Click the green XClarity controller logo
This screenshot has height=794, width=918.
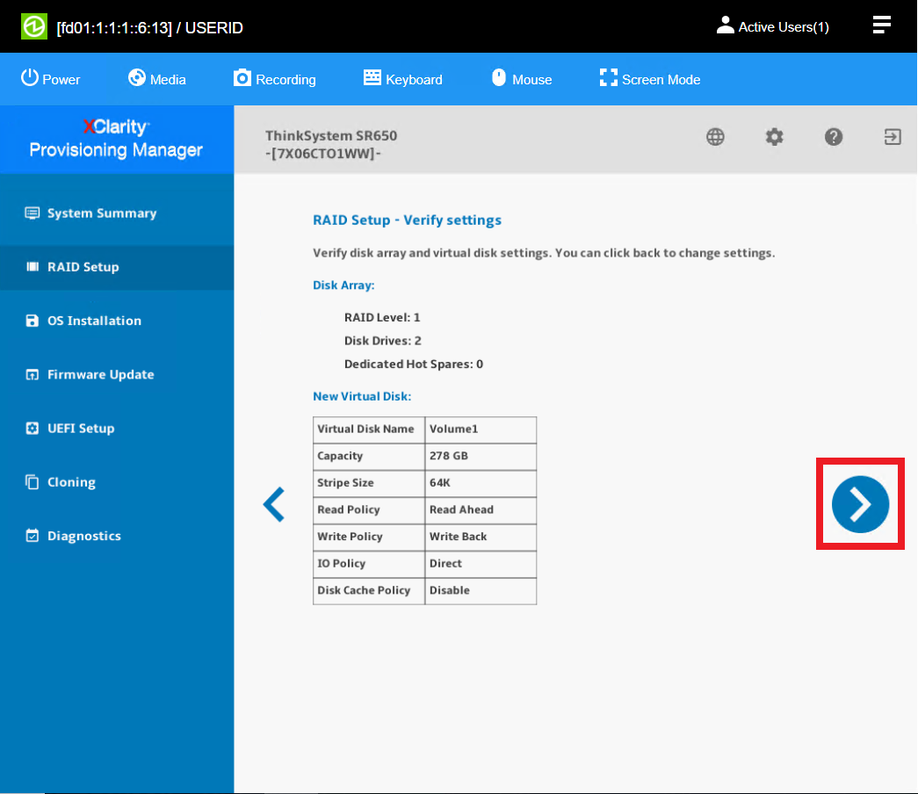pyautogui.click(x=34, y=27)
